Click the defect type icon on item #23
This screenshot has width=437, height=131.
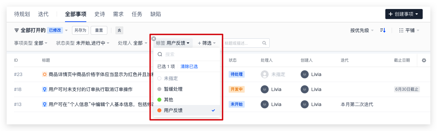click(x=44, y=74)
